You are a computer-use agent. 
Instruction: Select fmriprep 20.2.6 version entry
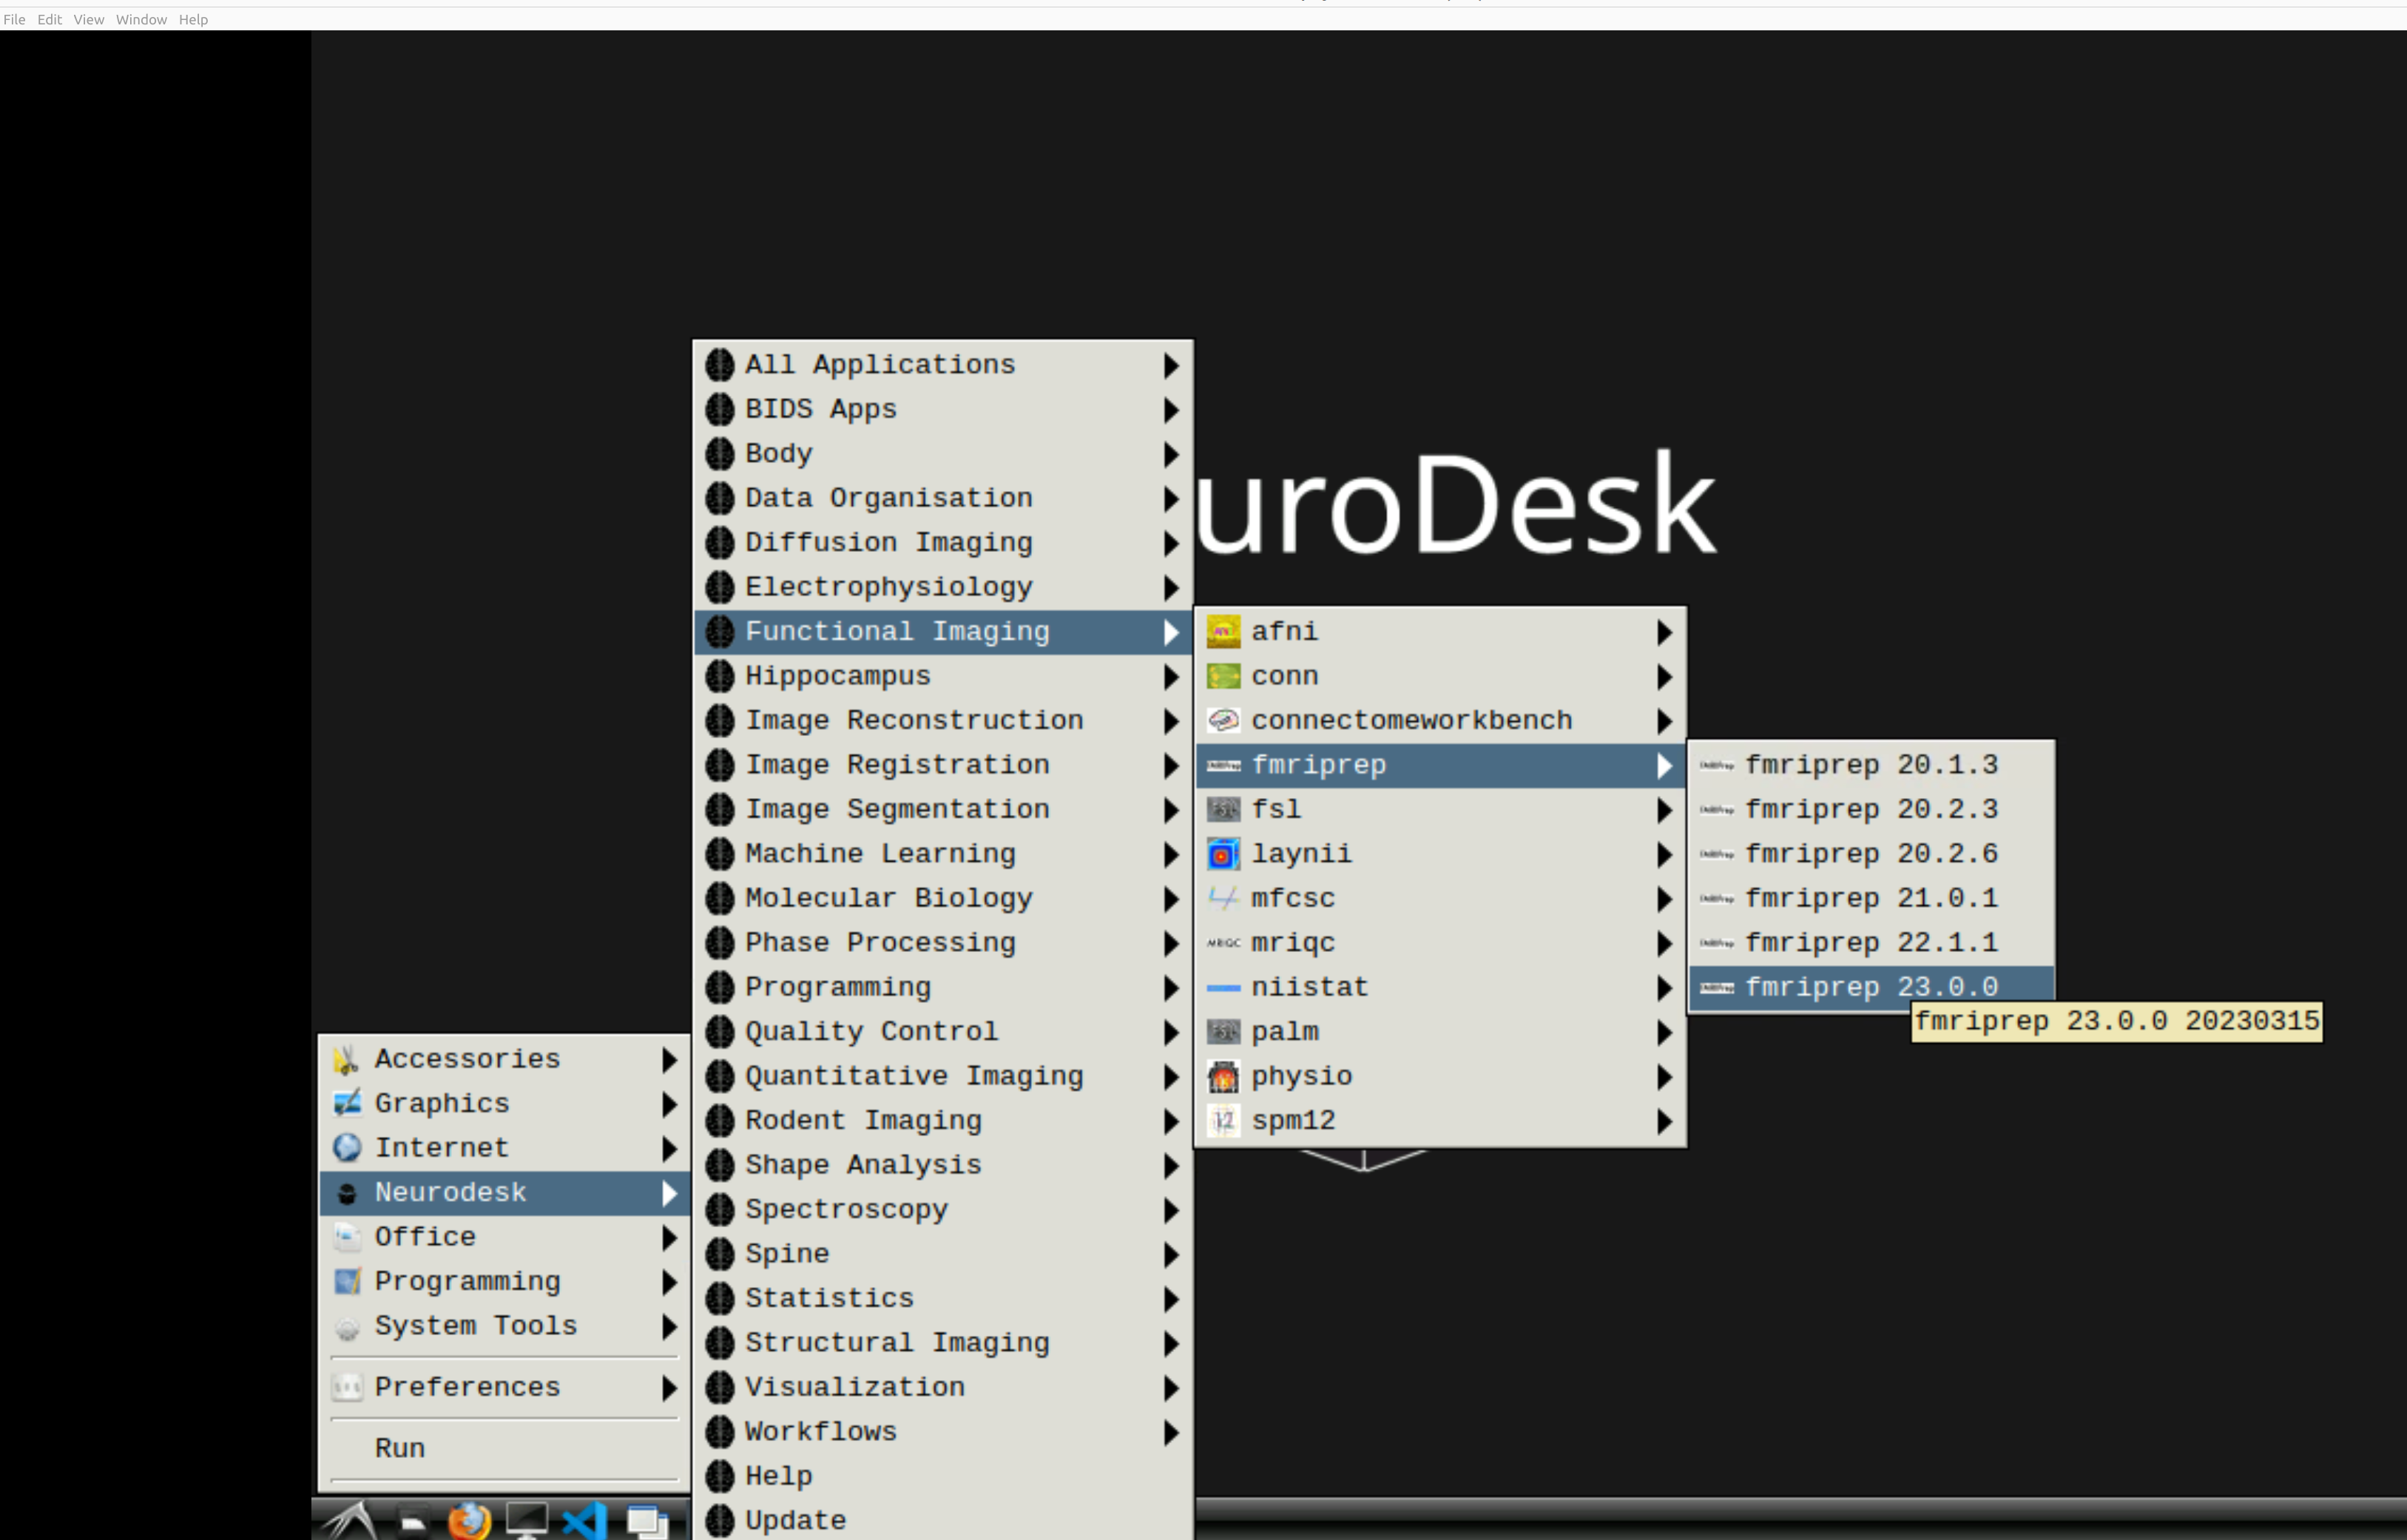click(1870, 854)
